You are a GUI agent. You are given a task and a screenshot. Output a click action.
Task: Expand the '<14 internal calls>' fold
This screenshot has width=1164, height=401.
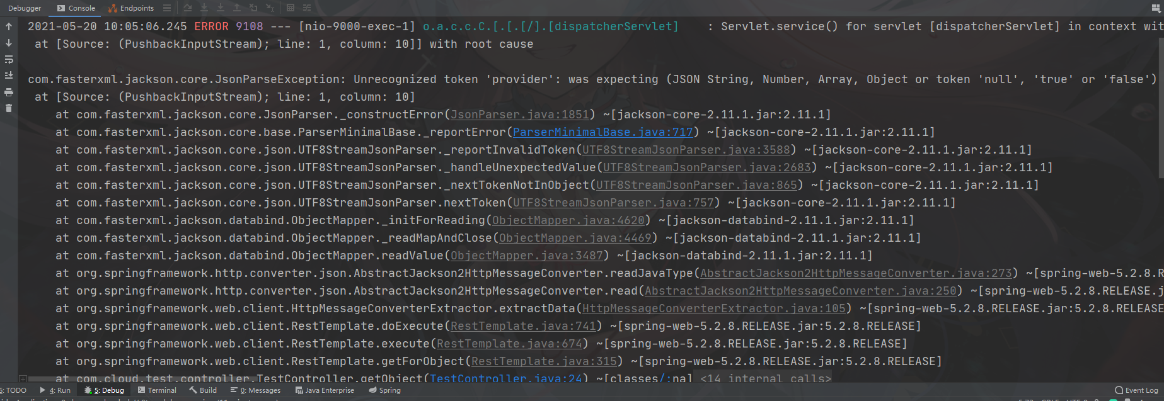click(x=766, y=378)
